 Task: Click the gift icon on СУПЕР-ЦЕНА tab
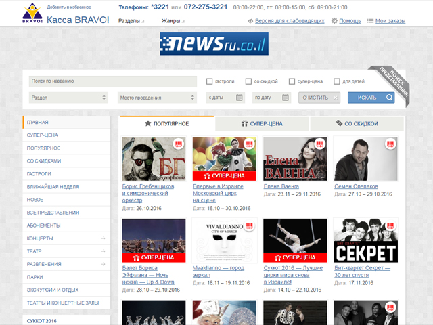click(244, 123)
